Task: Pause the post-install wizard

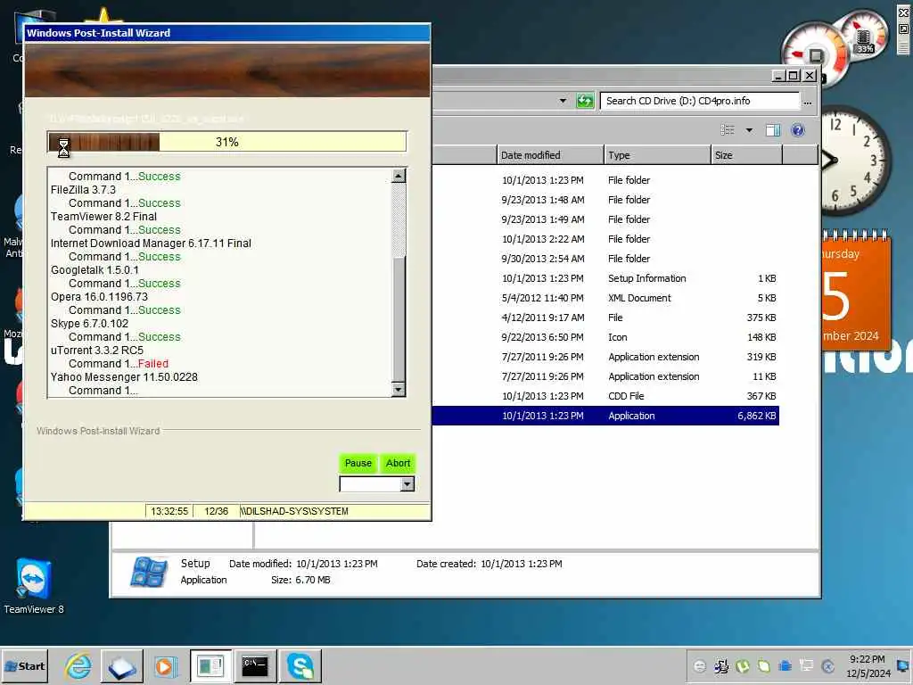Action: [x=358, y=463]
